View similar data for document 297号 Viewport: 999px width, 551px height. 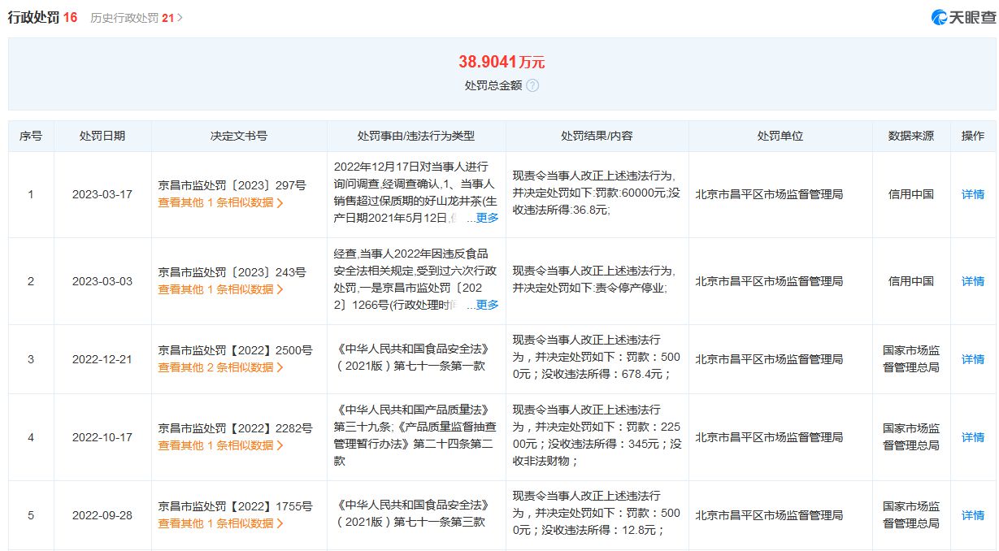[220, 202]
